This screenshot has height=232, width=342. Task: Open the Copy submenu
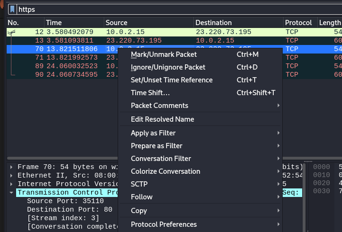(139, 211)
